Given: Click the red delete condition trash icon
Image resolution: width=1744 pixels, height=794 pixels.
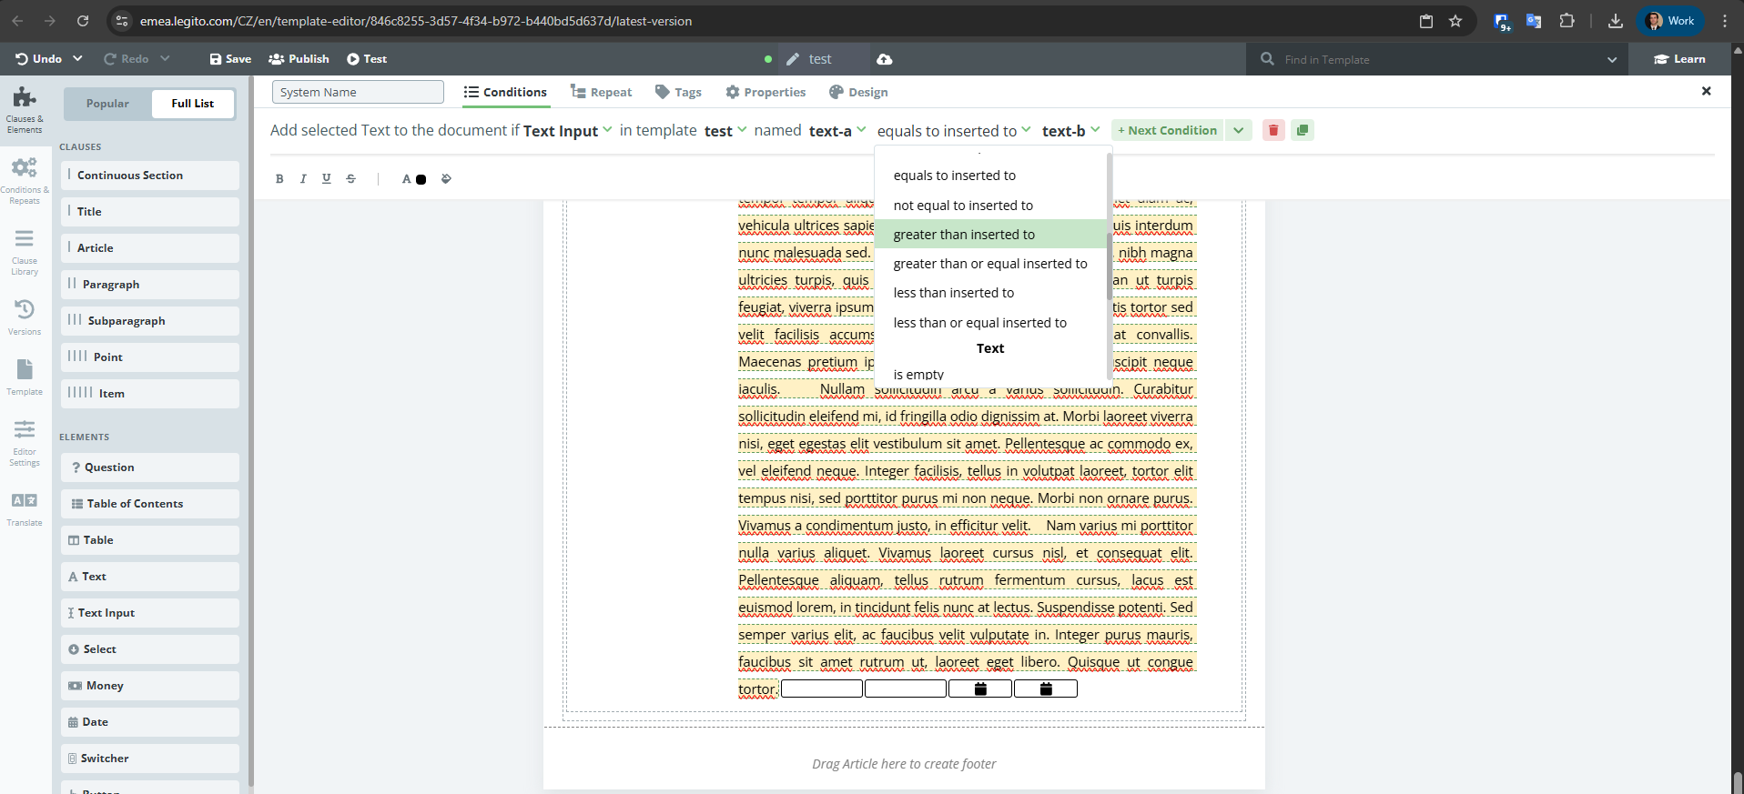Looking at the screenshot, I should (1273, 130).
